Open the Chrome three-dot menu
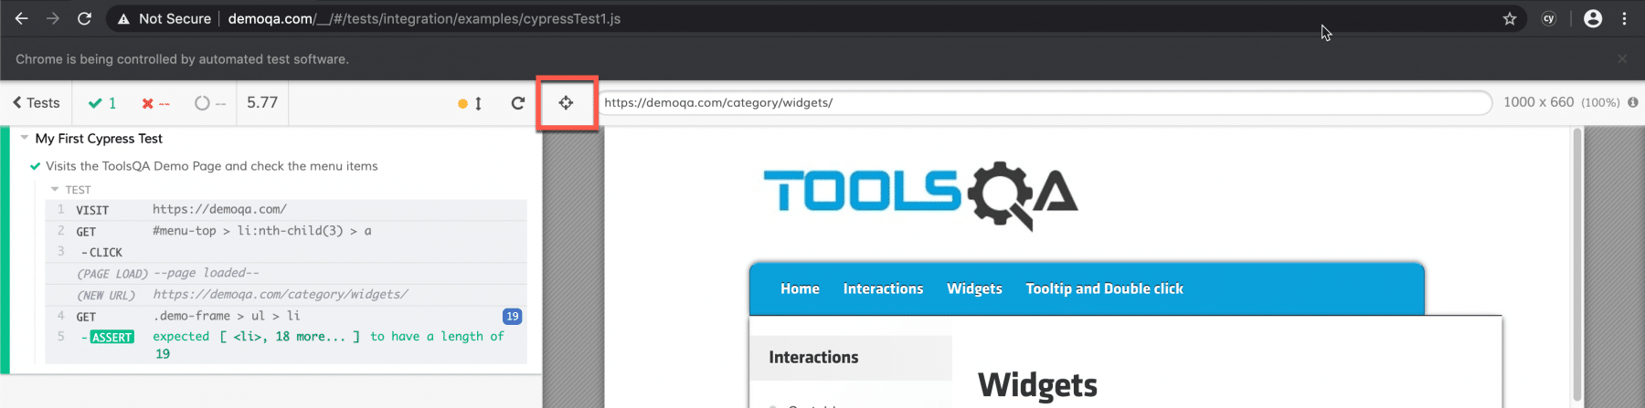The height and width of the screenshot is (408, 1645). [1624, 18]
